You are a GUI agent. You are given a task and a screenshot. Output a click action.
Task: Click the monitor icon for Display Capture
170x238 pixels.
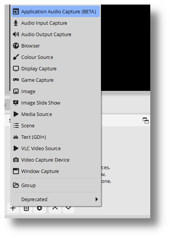(x=16, y=68)
